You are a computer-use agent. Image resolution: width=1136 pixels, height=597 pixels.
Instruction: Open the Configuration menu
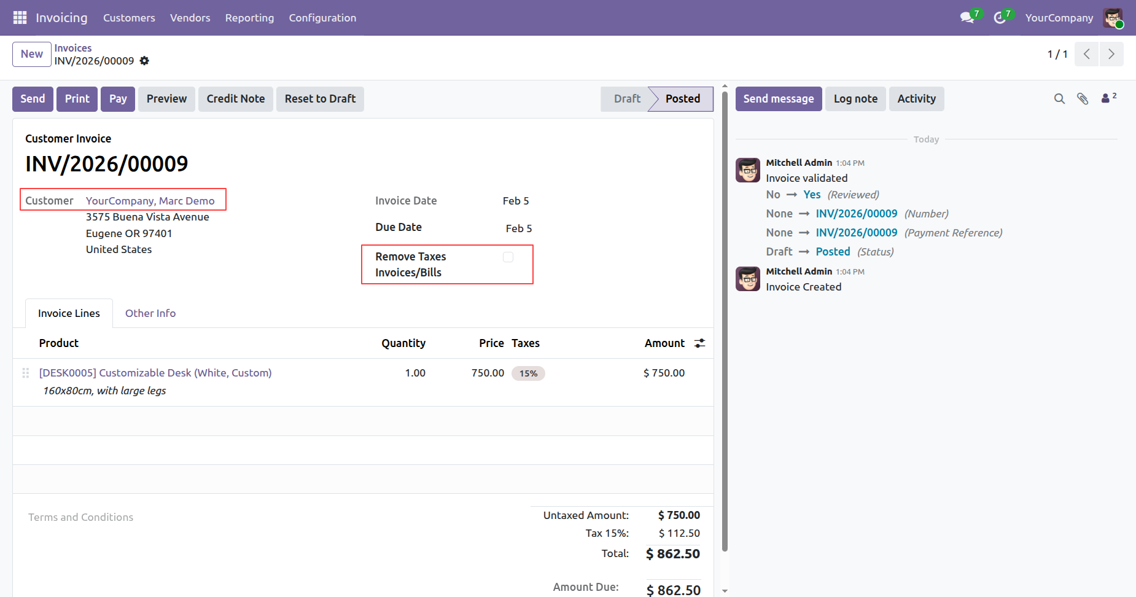pos(322,18)
